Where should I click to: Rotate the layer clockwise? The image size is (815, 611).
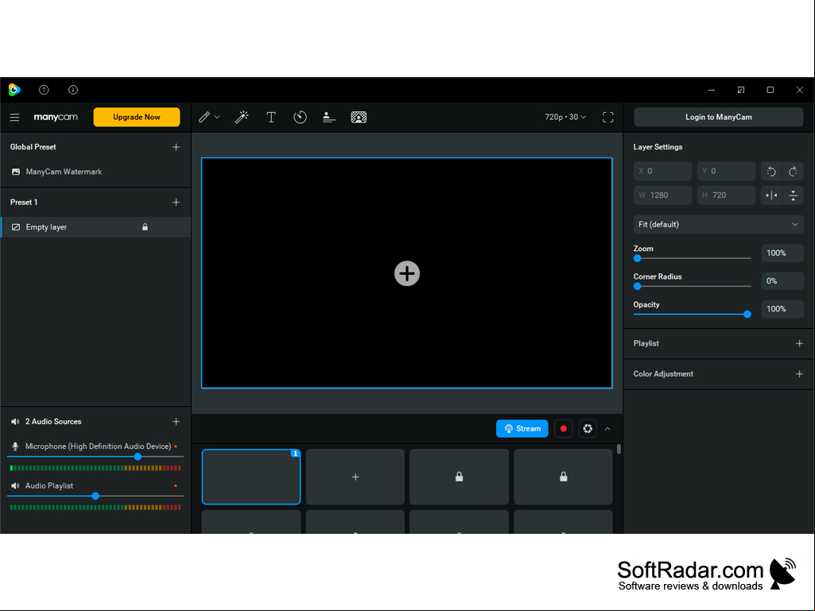coord(794,171)
